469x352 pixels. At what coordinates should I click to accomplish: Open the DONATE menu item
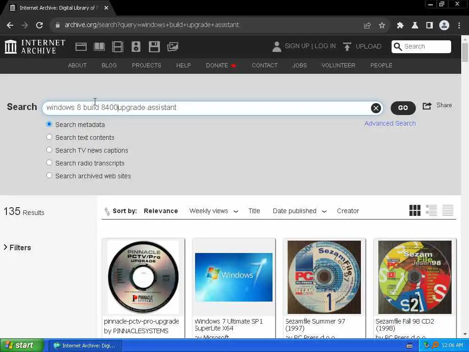[x=221, y=66]
